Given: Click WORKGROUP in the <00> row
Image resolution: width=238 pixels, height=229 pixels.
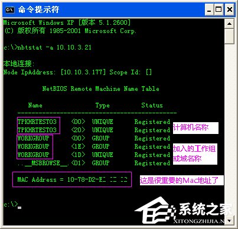Looking at the screenshot, I should pyautogui.click(x=33, y=138).
